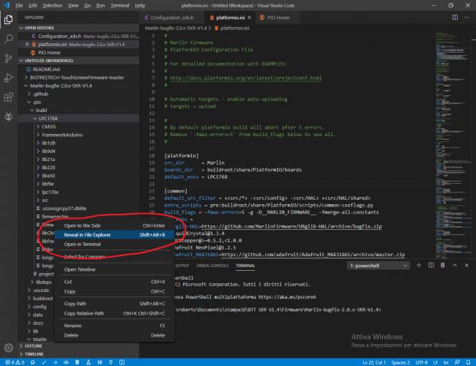
Task: Expand the OUTLINE section
Action: click(x=34, y=346)
